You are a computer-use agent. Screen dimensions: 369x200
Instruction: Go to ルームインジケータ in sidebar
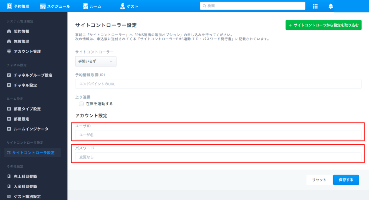[x=31, y=129]
